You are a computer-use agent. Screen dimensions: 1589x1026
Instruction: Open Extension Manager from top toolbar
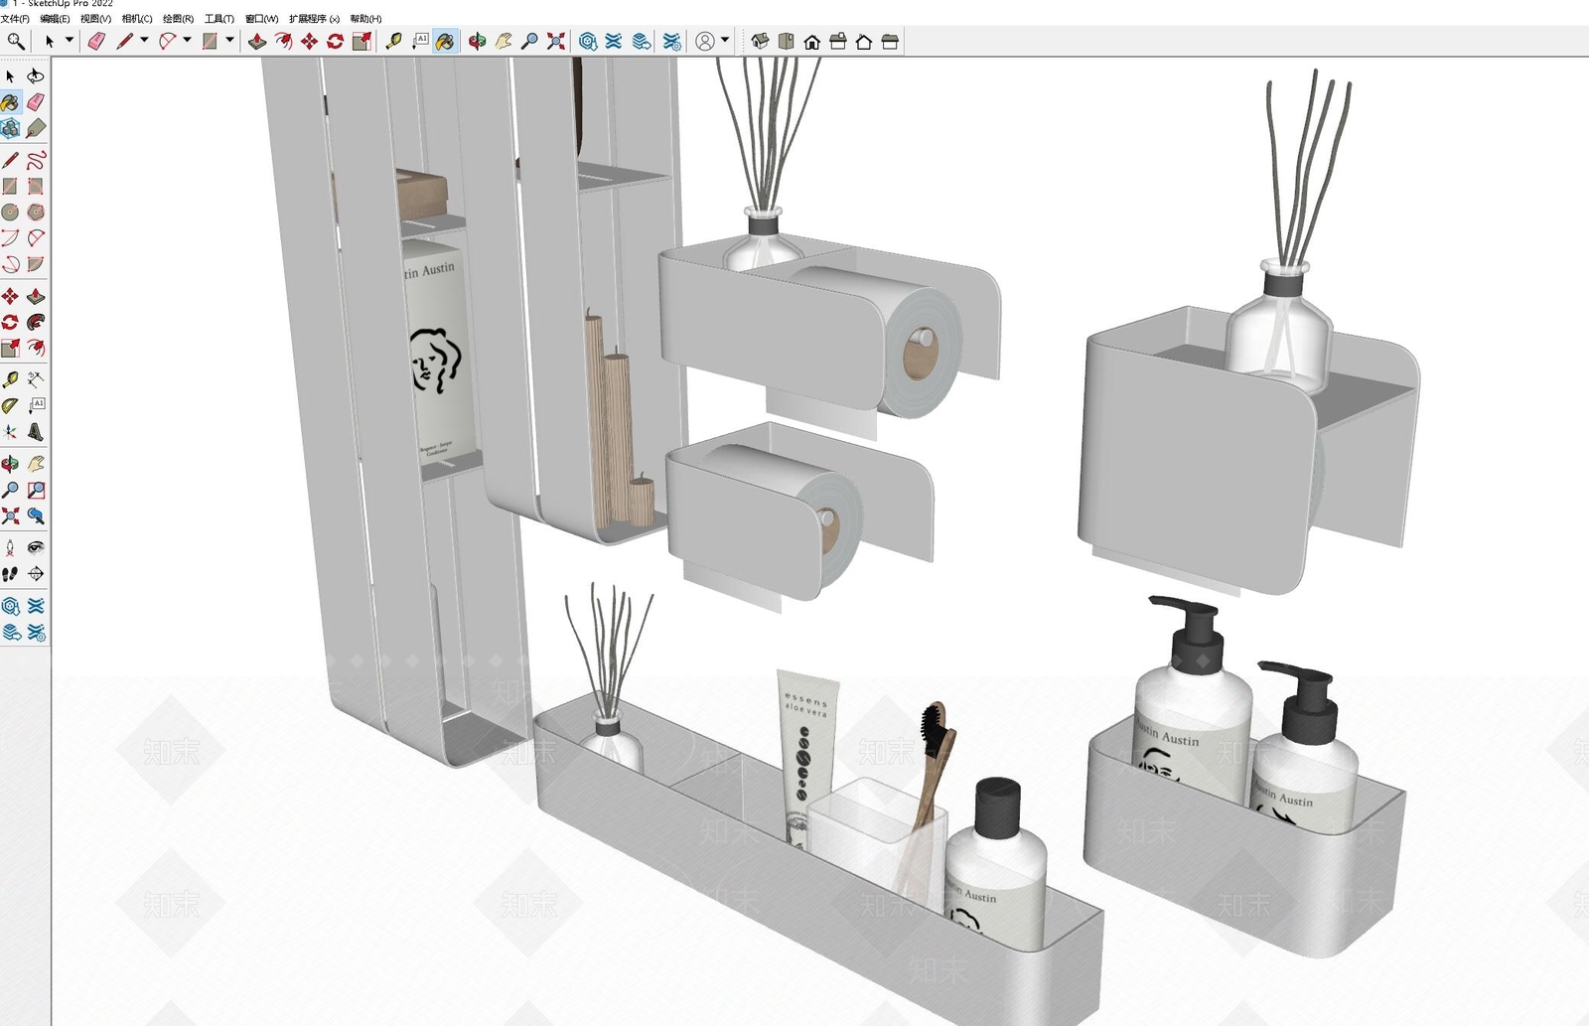tap(672, 41)
